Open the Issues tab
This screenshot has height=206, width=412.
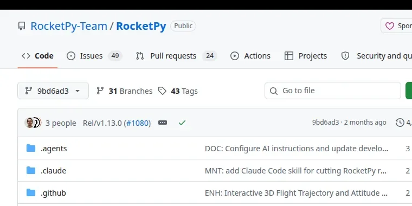pos(94,56)
